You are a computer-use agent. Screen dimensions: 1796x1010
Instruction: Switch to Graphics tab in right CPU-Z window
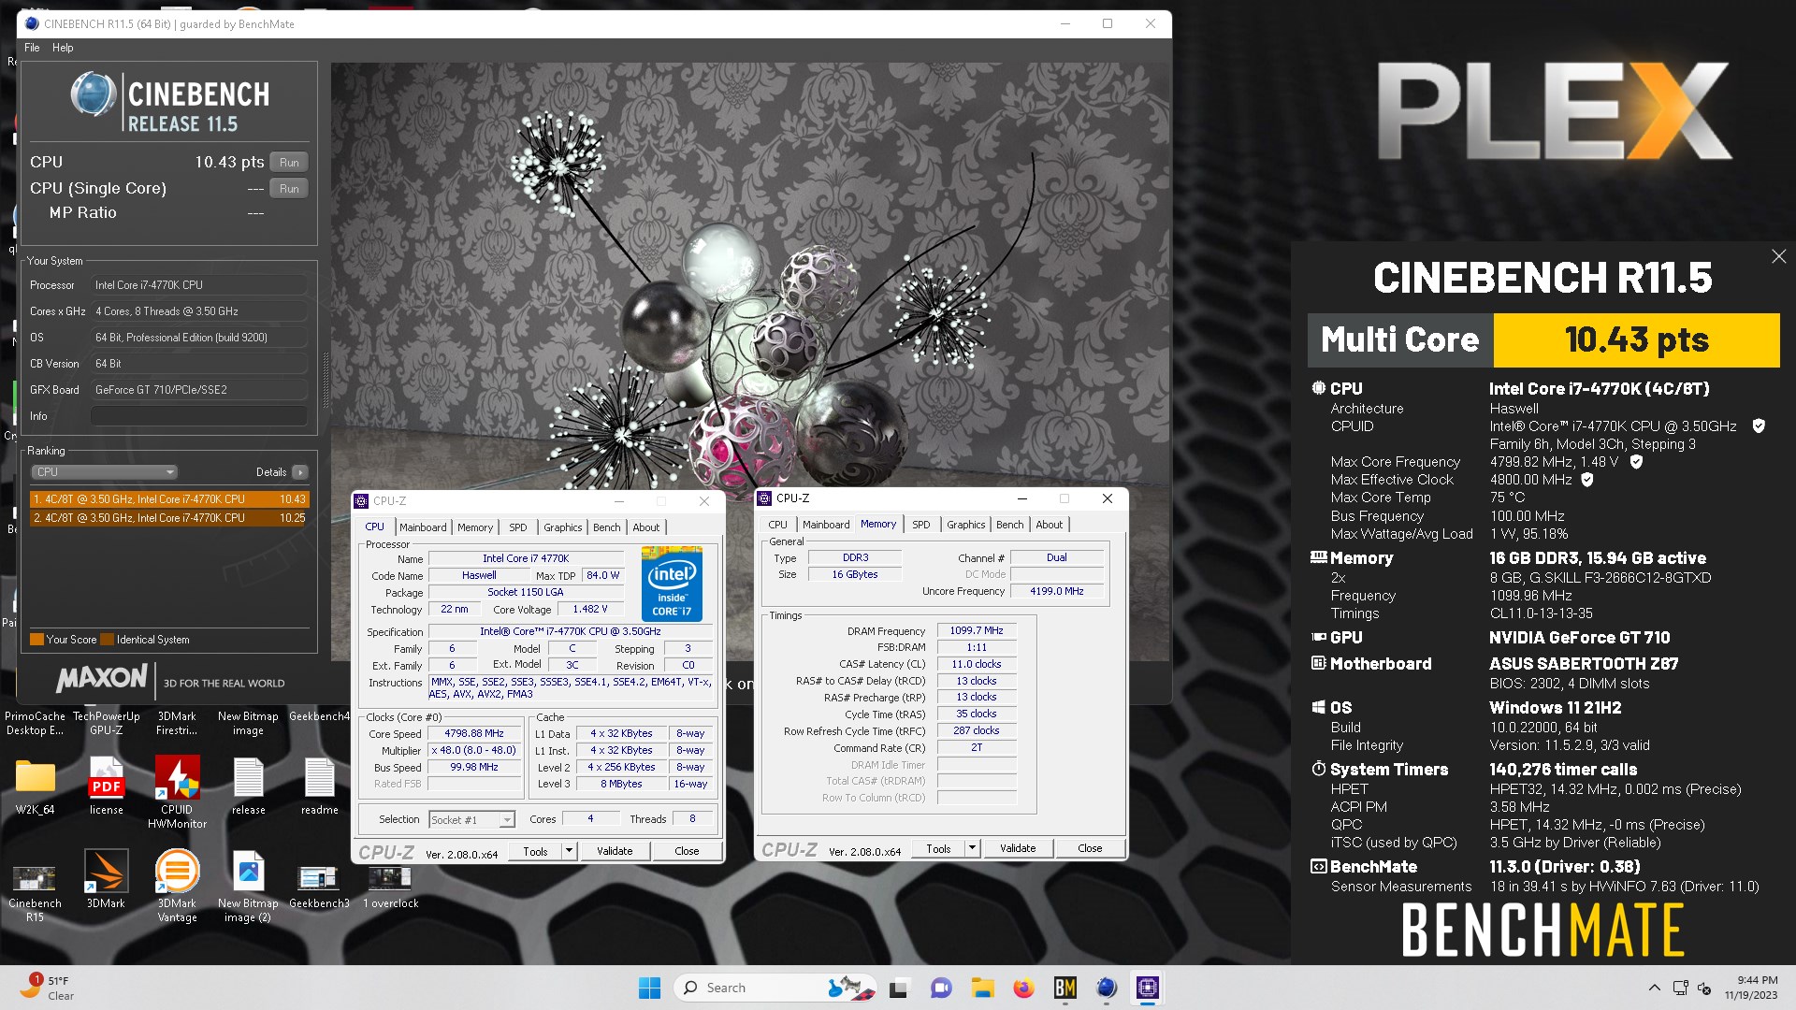pos(965,525)
